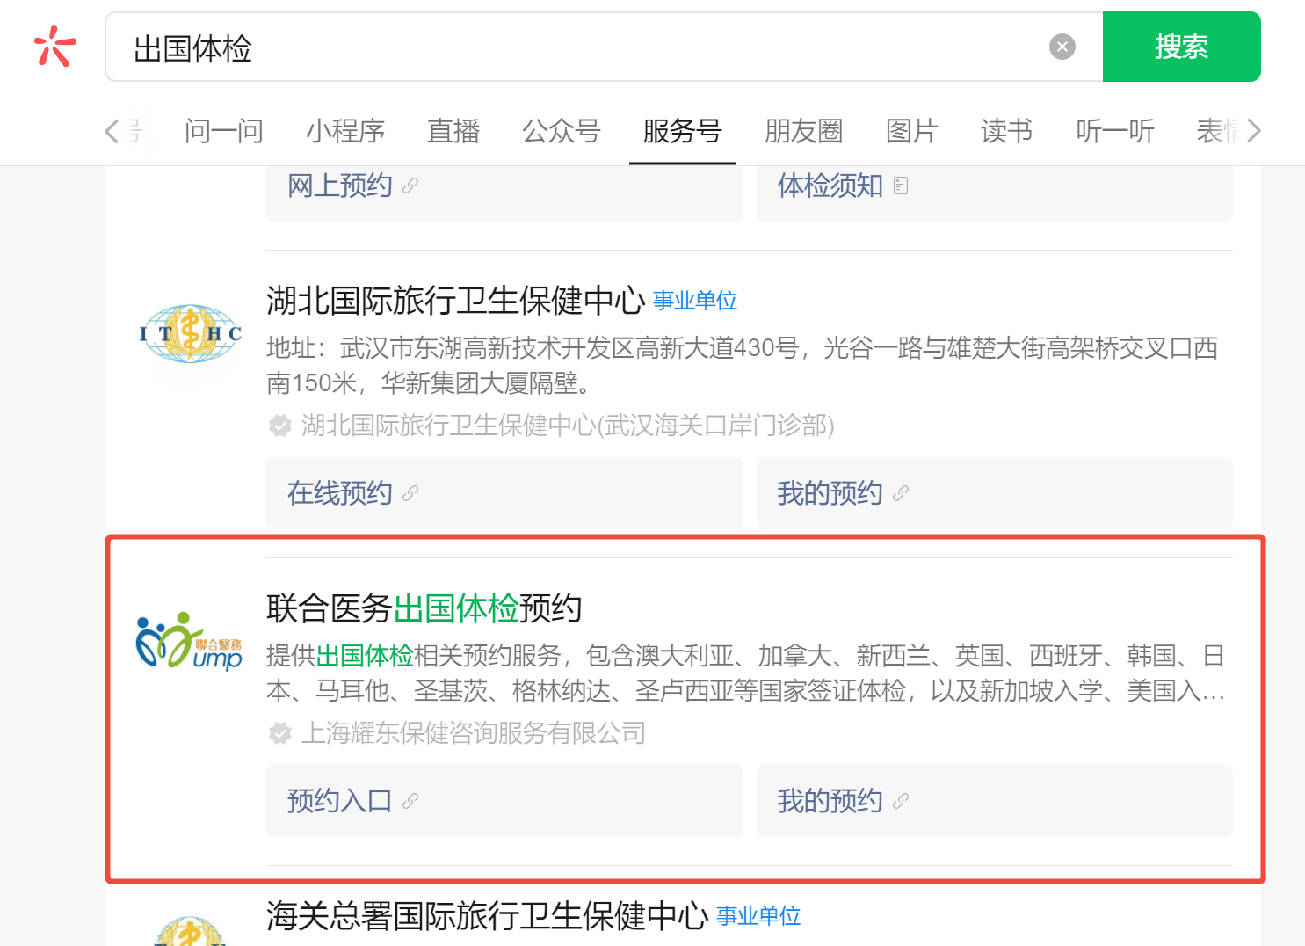Viewport: 1305px width, 946px height.
Task: Switch to the 图片 tab
Action: coord(912,131)
